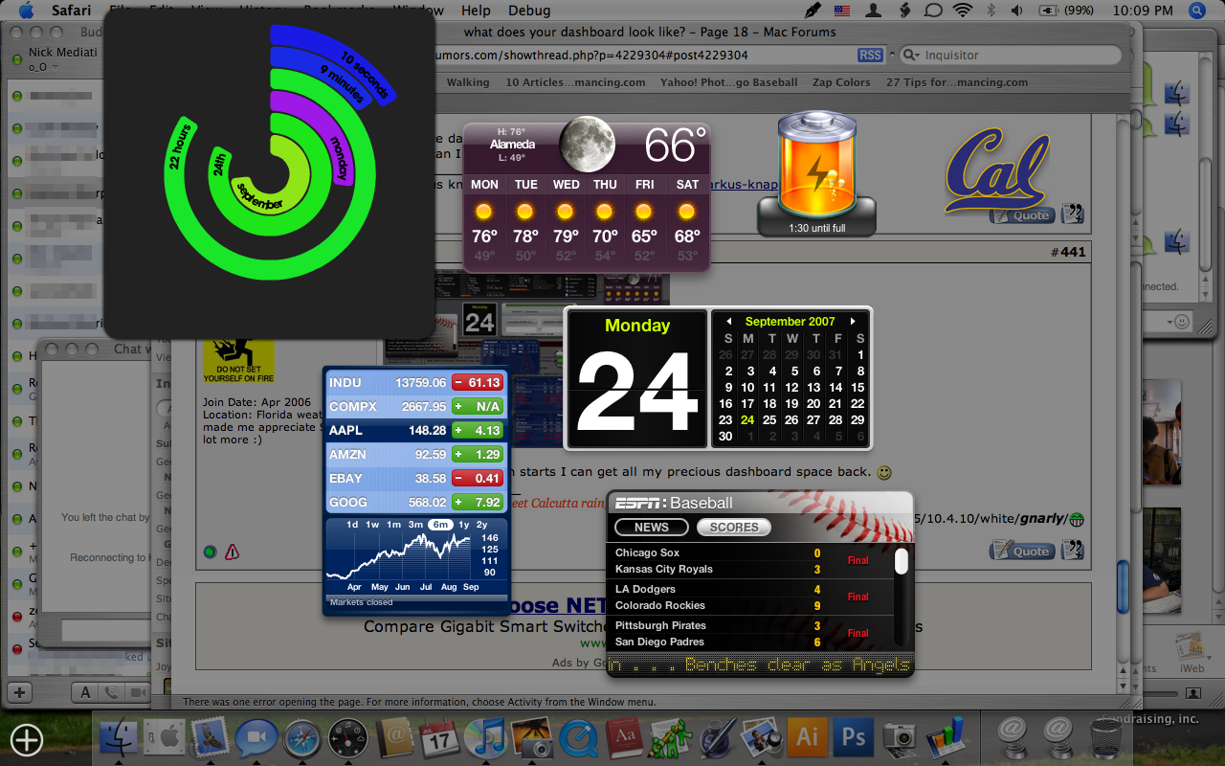This screenshot has width=1225, height=766.
Task: Select the 1d stock chart range
Action: pyautogui.click(x=352, y=525)
